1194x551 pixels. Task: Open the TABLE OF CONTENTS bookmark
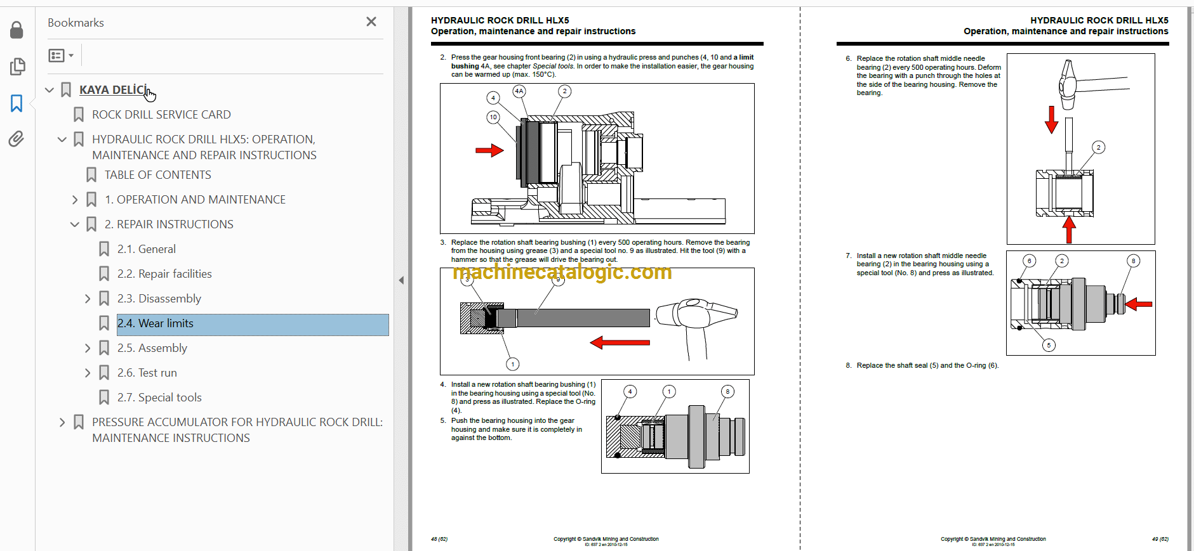158,175
